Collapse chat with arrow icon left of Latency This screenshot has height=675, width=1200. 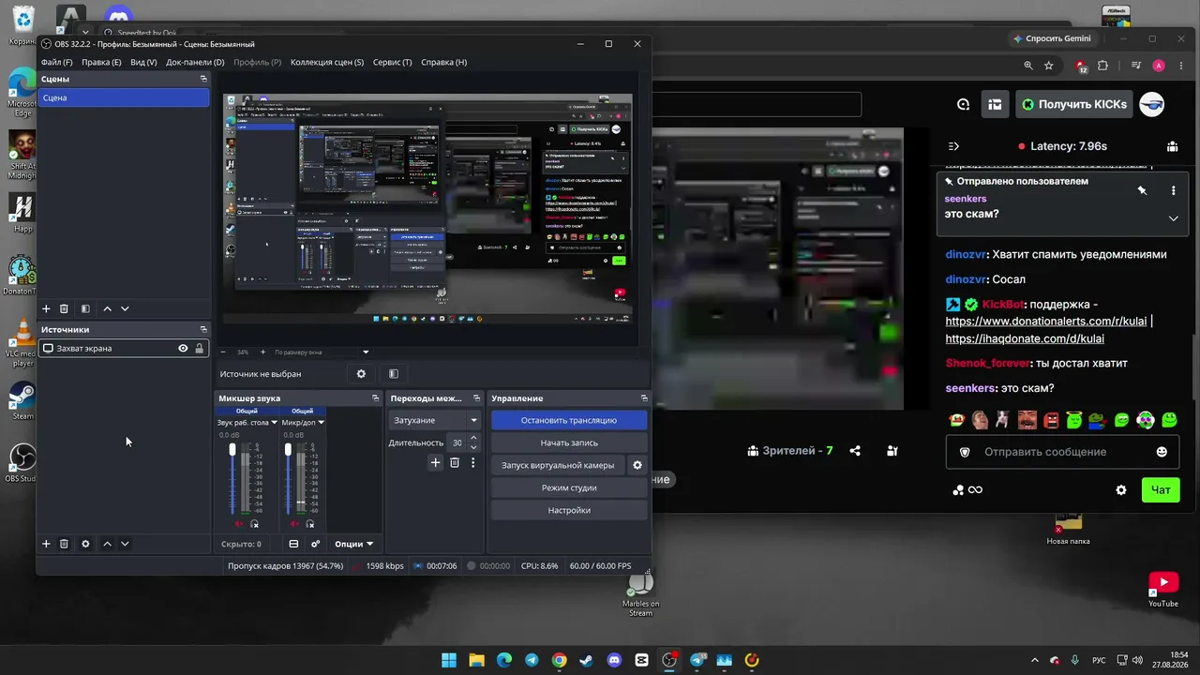point(953,146)
